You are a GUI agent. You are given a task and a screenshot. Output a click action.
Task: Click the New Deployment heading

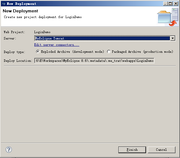(x=20, y=11)
